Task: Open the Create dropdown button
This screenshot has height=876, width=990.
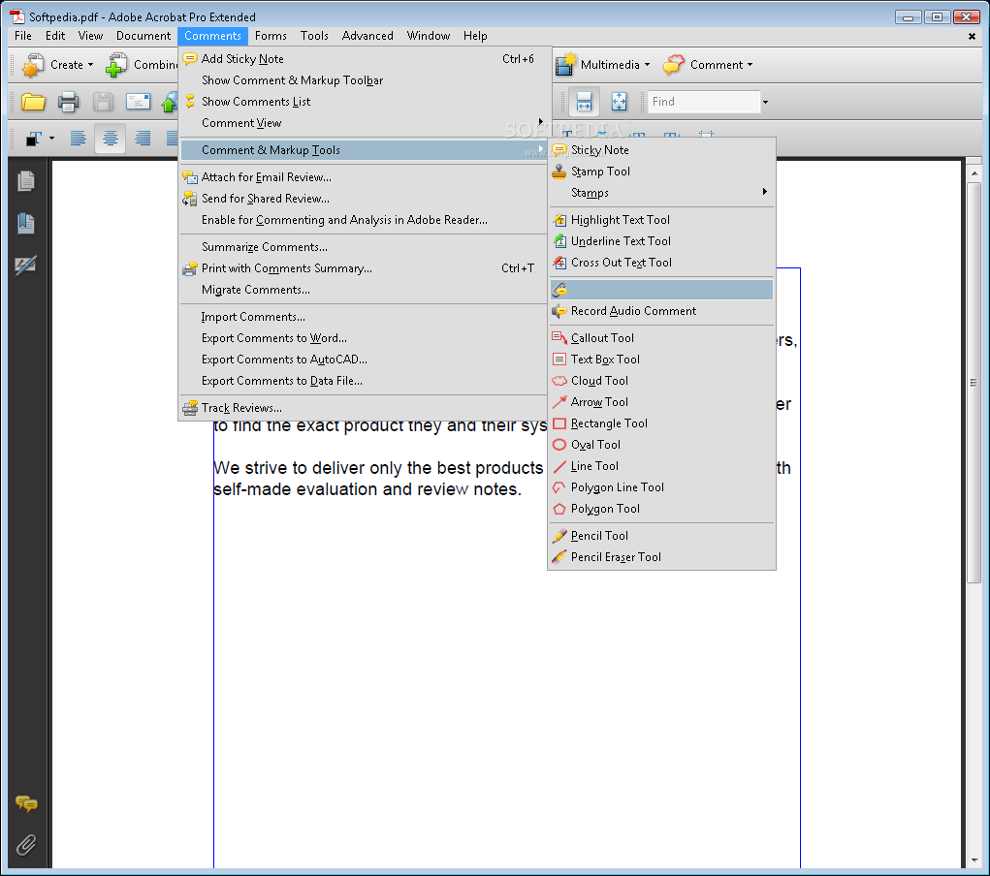Action: tap(57, 65)
